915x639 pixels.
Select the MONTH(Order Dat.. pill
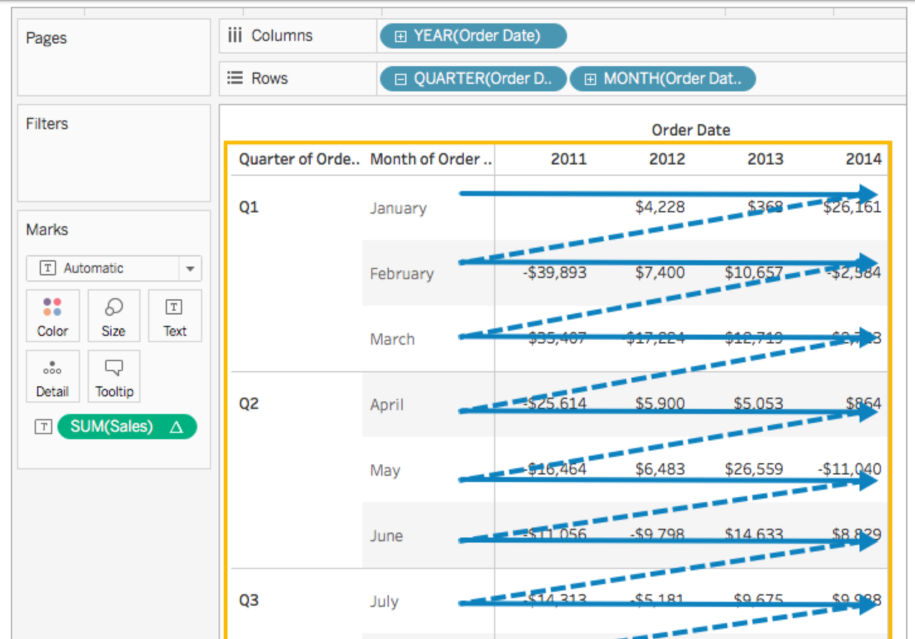[x=662, y=79]
